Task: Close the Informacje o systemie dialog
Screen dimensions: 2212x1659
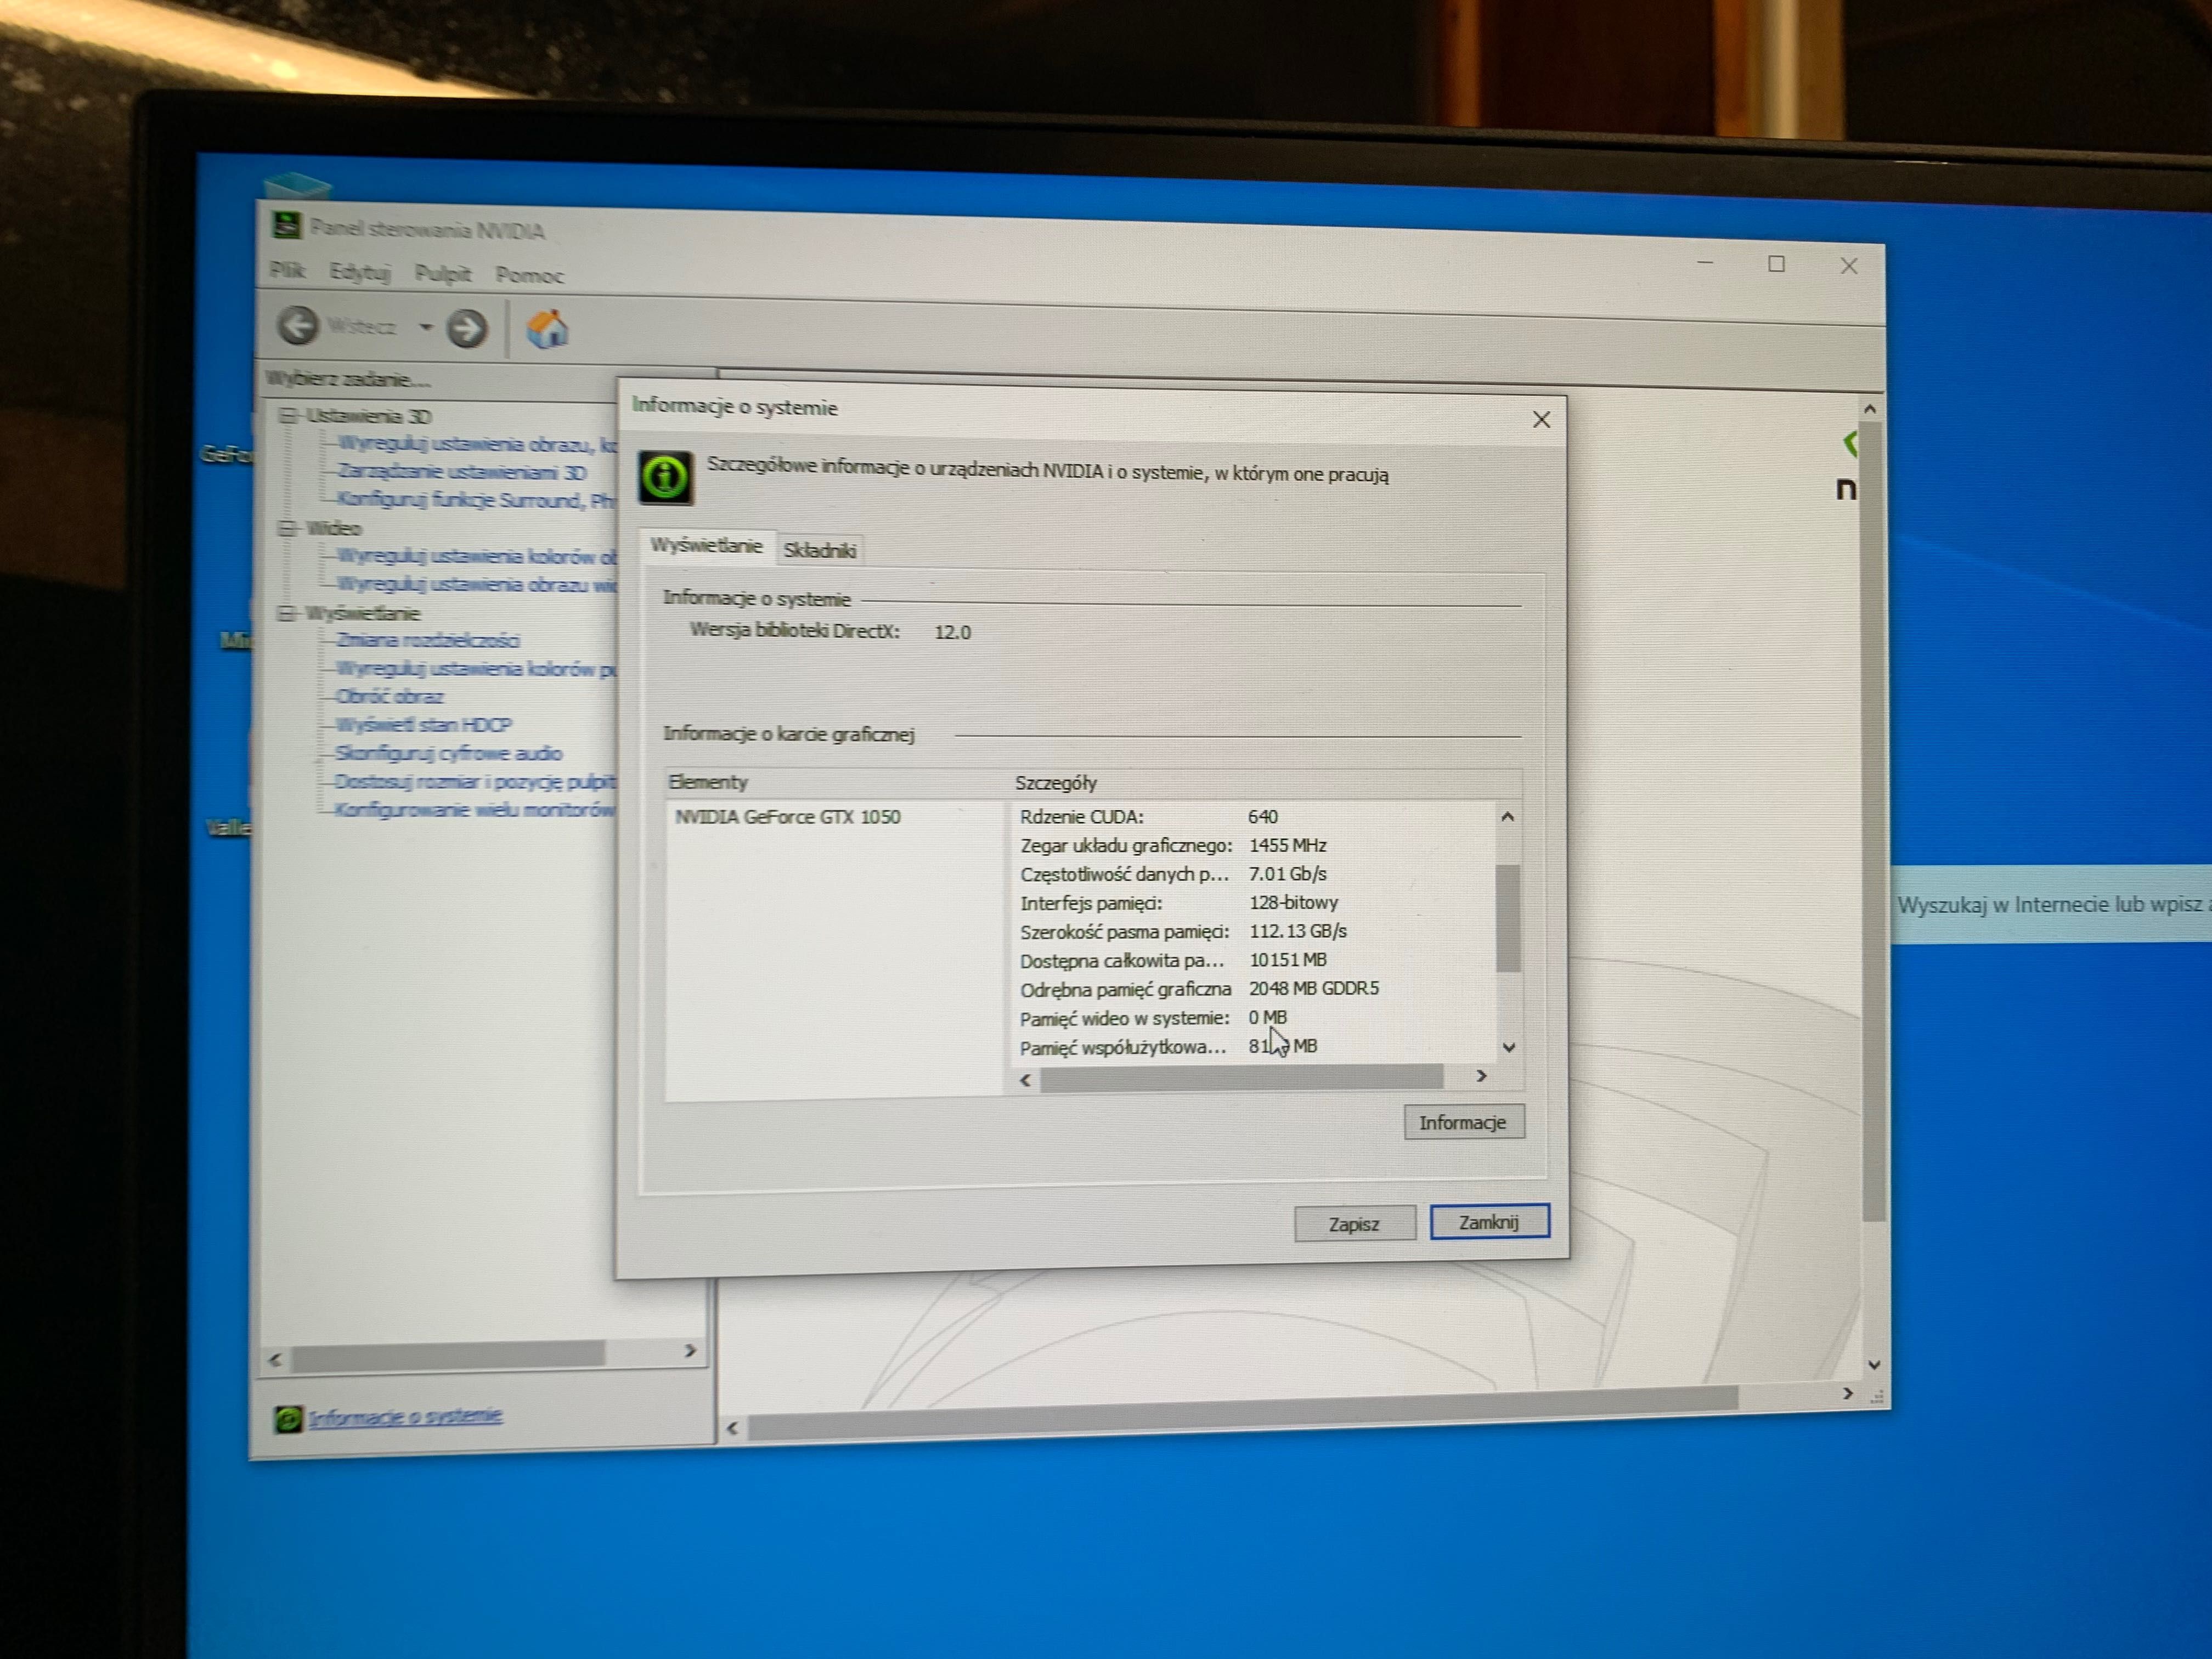Action: tap(1541, 420)
